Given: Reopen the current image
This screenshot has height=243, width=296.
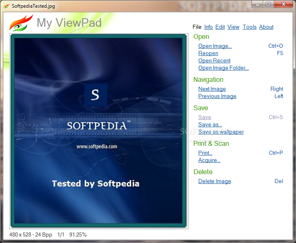Looking at the screenshot, I should pyautogui.click(x=208, y=53).
